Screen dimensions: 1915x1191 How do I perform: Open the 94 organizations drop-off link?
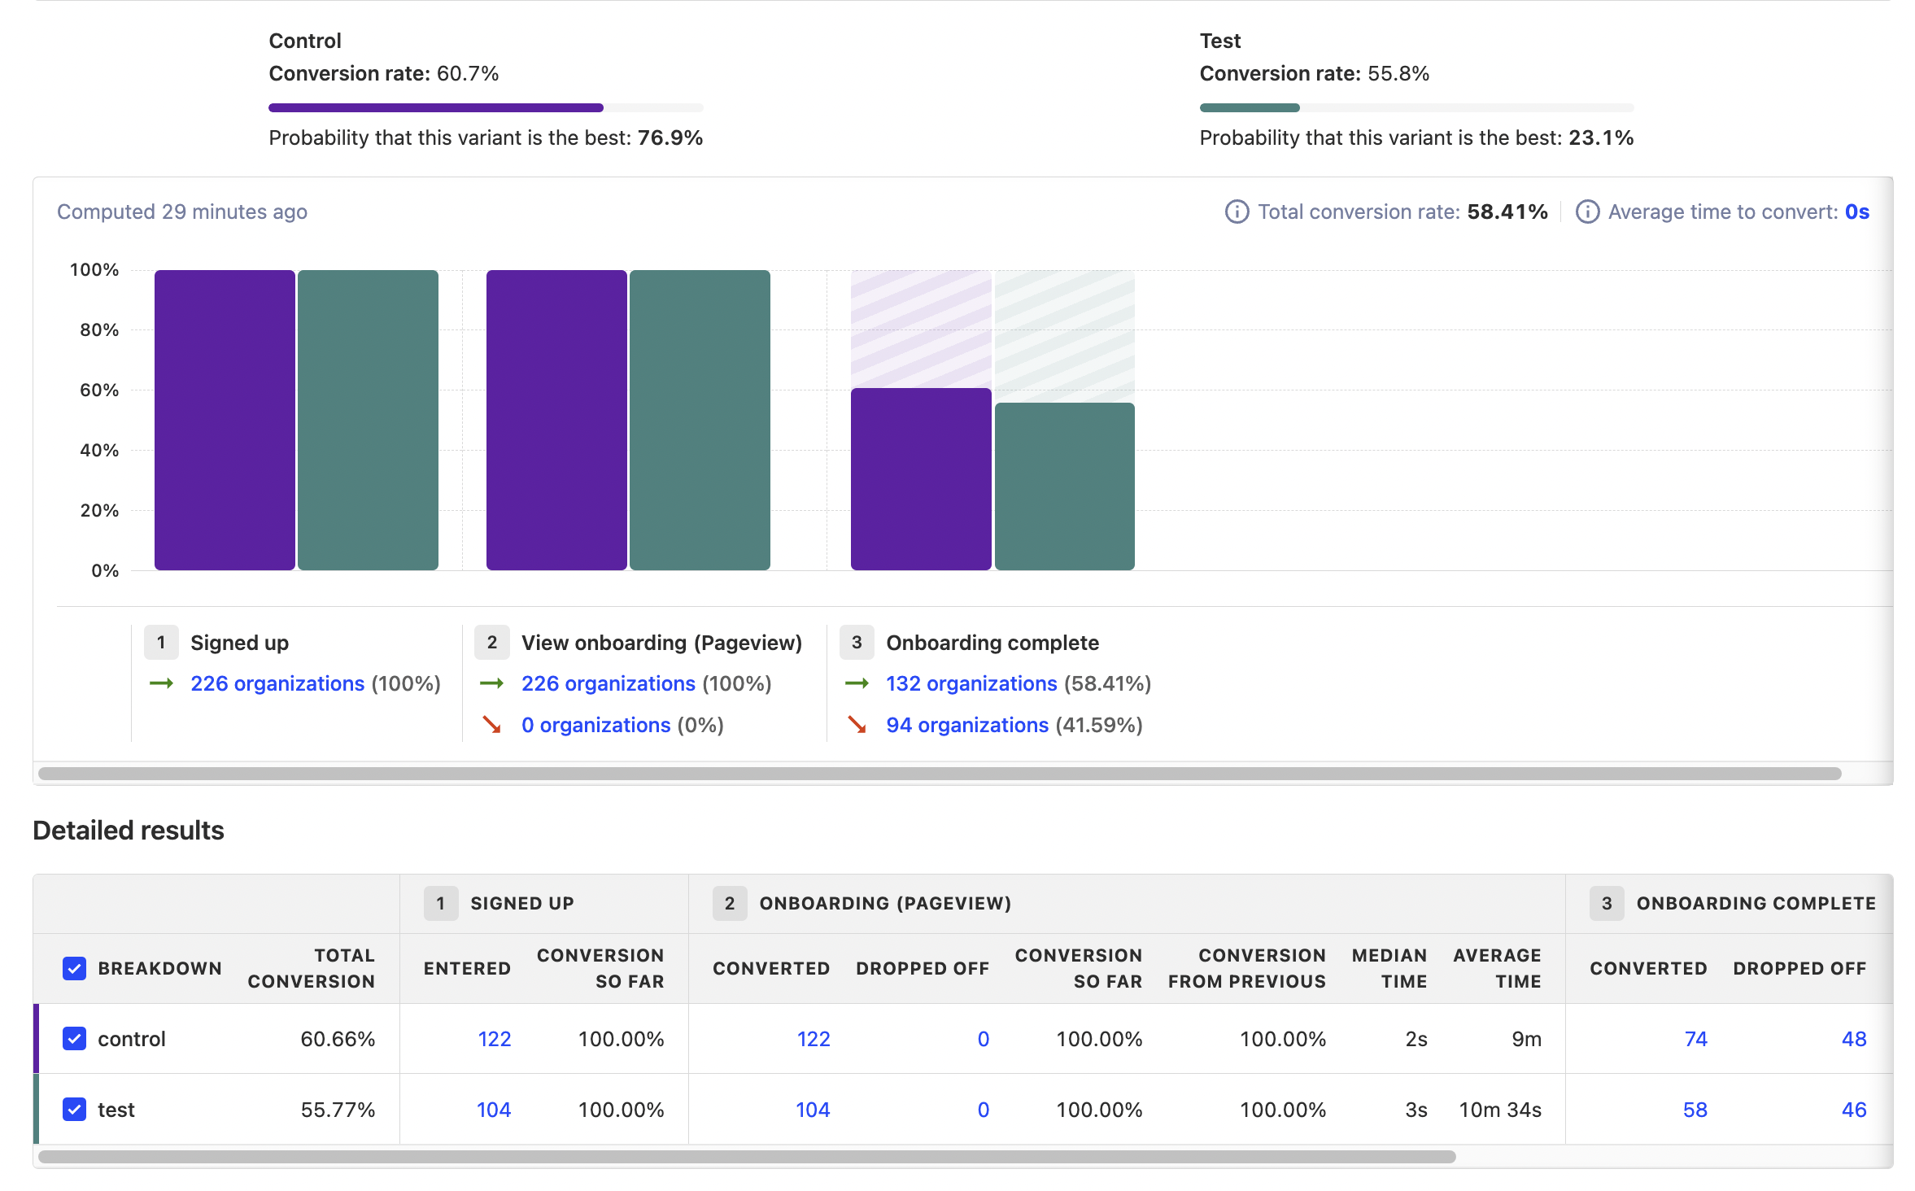[967, 725]
